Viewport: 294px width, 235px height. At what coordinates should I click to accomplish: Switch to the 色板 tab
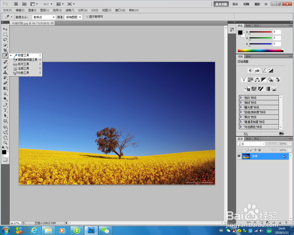pos(248,26)
